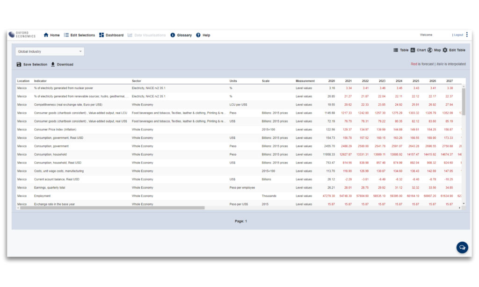Click the Units column header
The image size is (479, 287).
click(x=233, y=81)
